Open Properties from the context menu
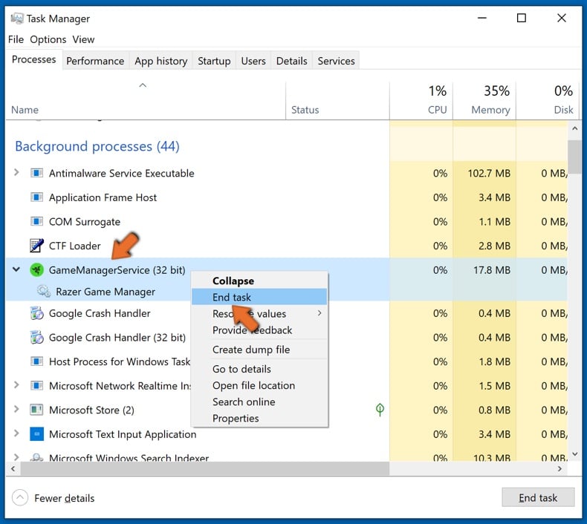Viewport: 587px width, 524px height. [259, 419]
